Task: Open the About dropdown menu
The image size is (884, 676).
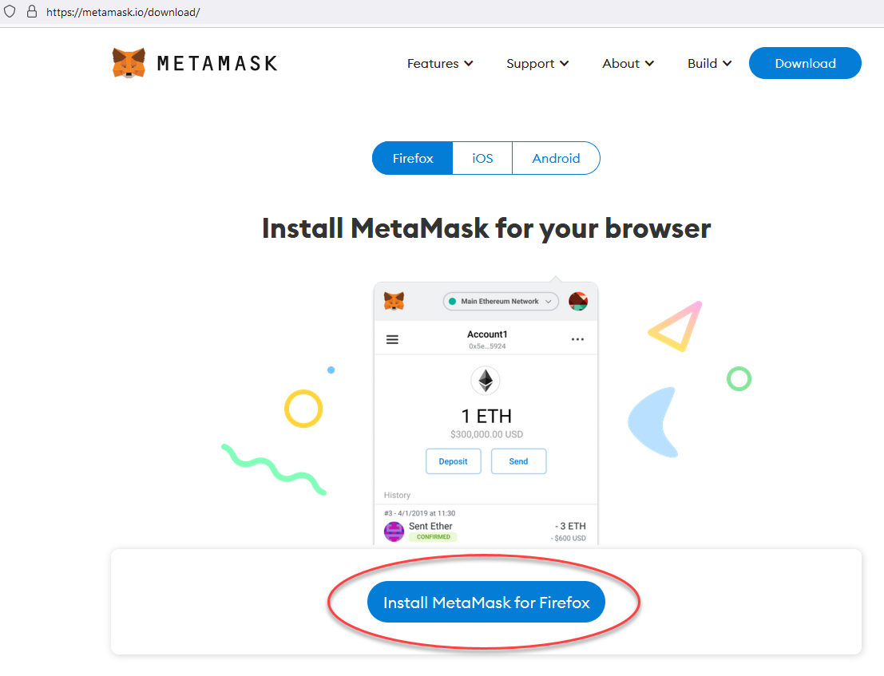Action: (628, 64)
